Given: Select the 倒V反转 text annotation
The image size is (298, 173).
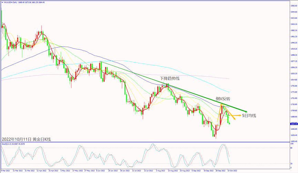Looking at the screenshot, I should tap(223, 99).
